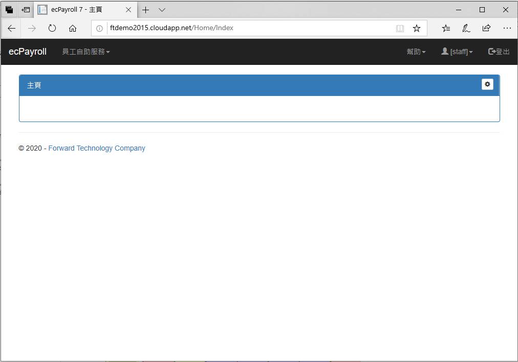The image size is (518, 362).
Task: Refresh the current page
Action: point(52,29)
